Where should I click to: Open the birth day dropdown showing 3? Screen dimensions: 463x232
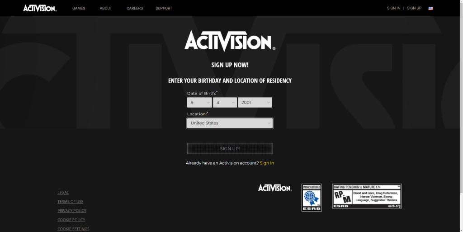click(225, 103)
